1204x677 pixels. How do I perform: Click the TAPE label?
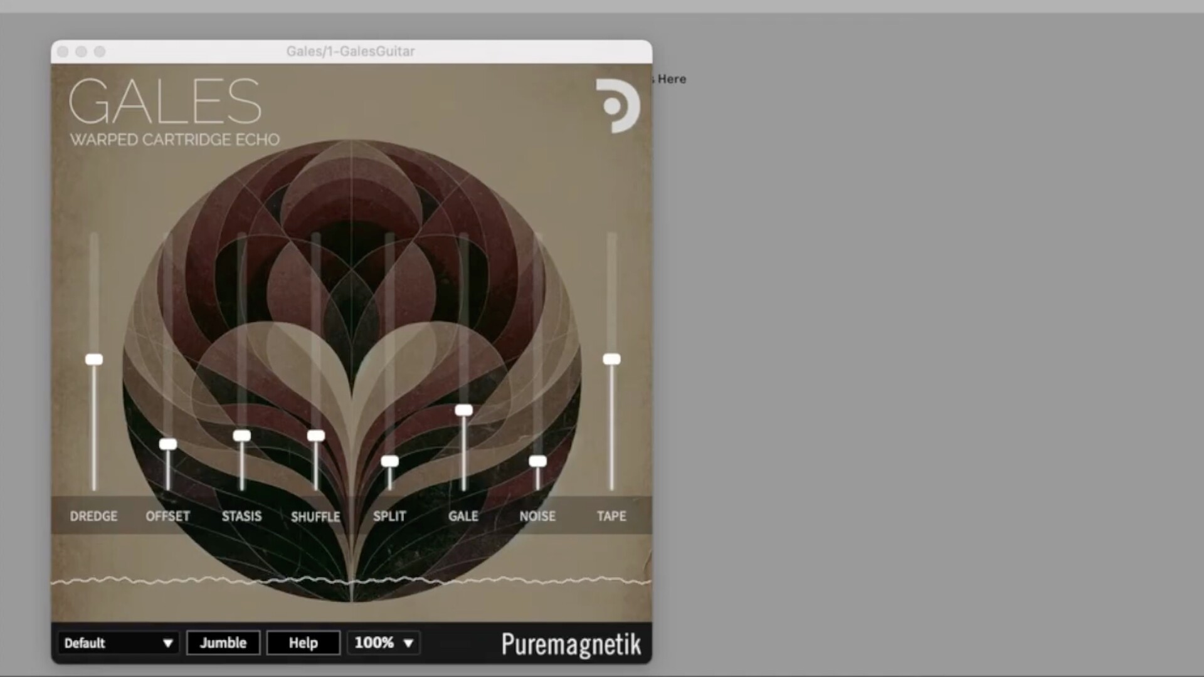coord(612,516)
